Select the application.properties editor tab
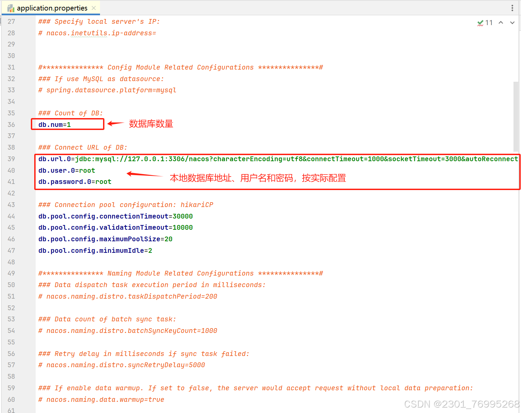Screen dimensions: 521x413 coord(51,8)
